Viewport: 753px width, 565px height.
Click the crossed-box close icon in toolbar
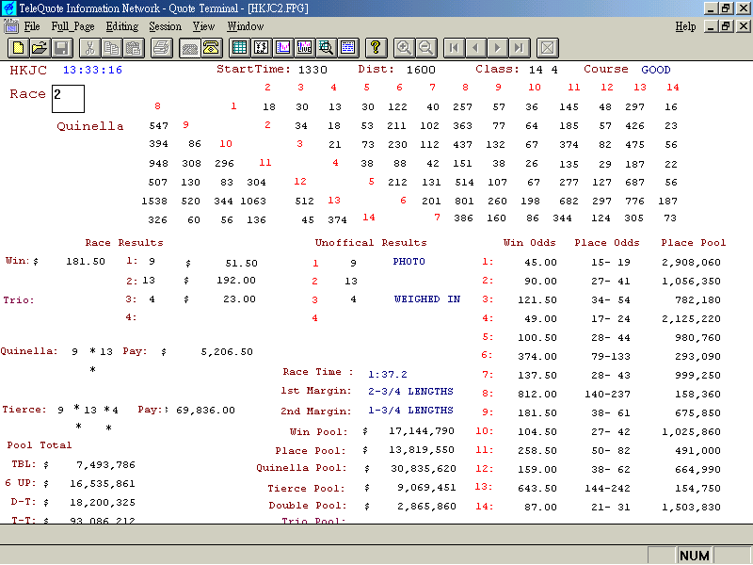[547, 48]
